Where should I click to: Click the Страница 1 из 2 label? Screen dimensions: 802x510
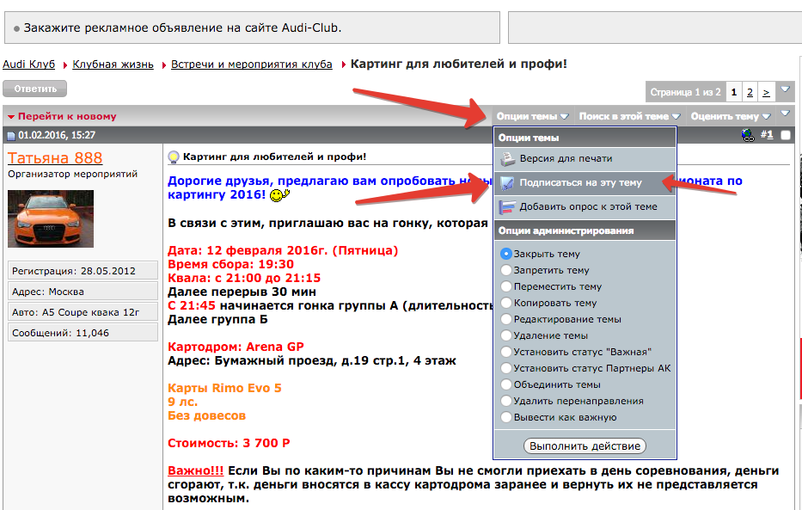click(x=685, y=92)
